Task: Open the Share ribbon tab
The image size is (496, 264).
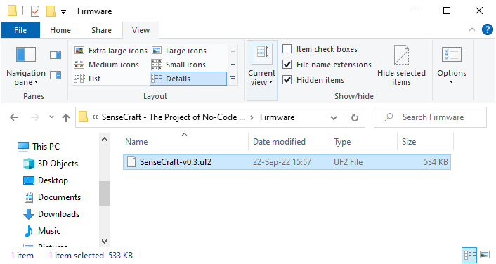Action: 102,30
